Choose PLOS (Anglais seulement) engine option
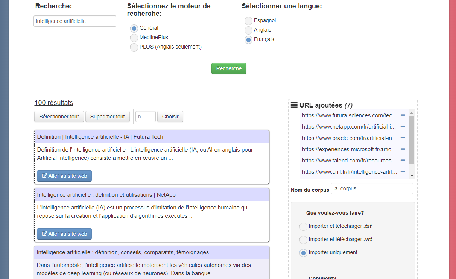Screen dimensions: 456x279 click(x=134, y=47)
